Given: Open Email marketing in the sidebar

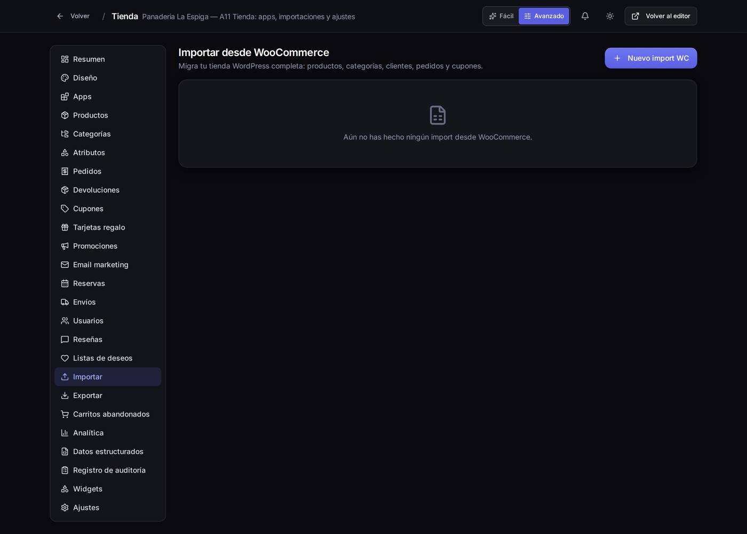Looking at the screenshot, I should tap(108, 265).
